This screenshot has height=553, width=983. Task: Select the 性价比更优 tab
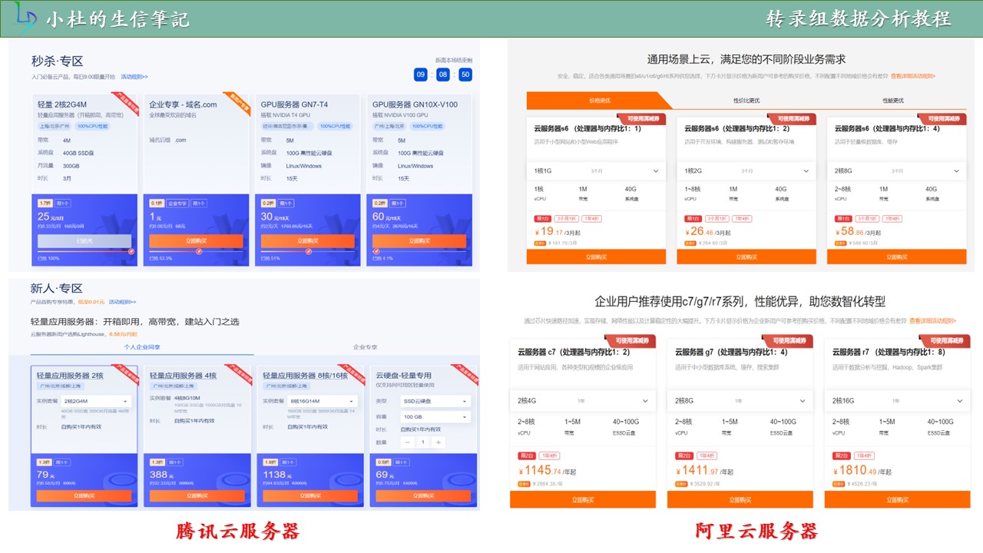(x=746, y=101)
